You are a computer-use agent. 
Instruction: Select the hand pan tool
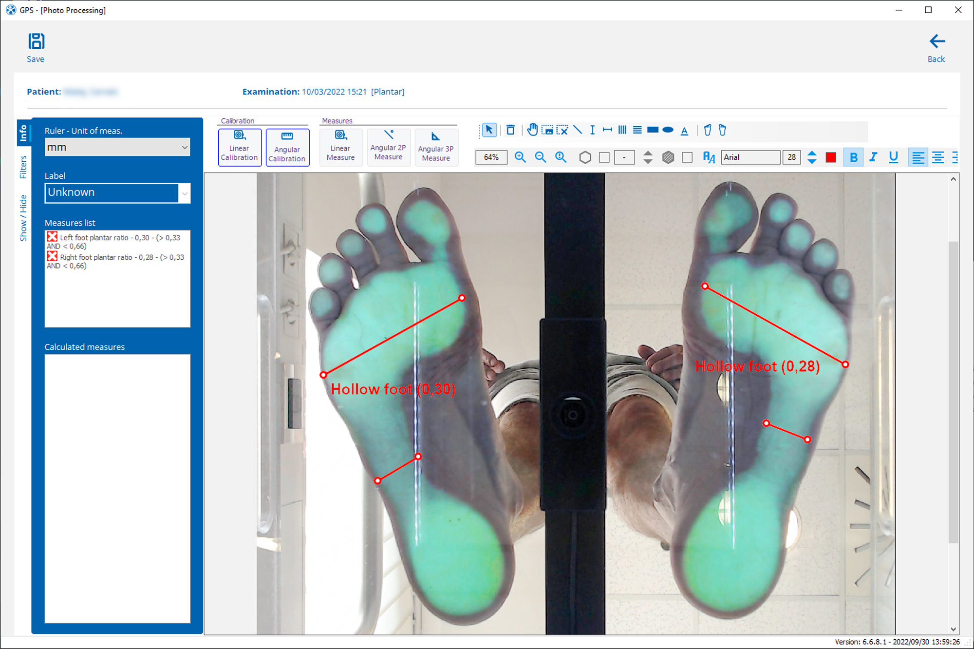click(x=532, y=130)
